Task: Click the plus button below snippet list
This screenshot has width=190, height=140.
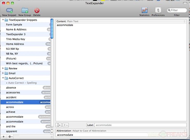Action: tap(3, 137)
